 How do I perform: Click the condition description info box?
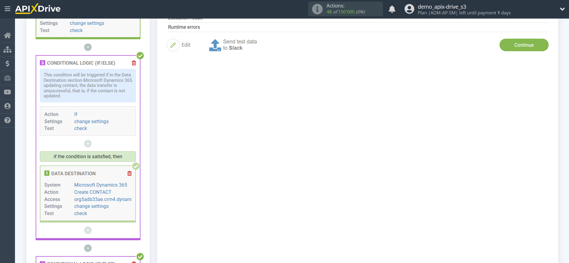click(88, 86)
